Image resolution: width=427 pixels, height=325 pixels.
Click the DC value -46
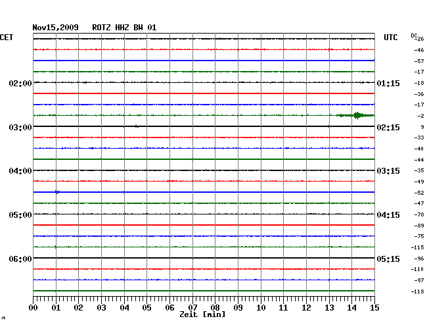point(419,50)
